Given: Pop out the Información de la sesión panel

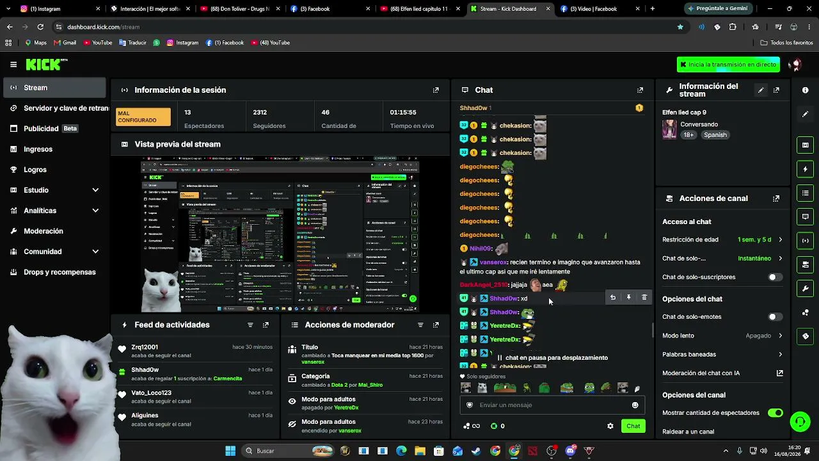Looking at the screenshot, I should click(x=436, y=90).
